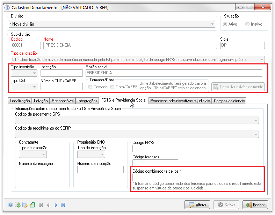The image size is (275, 215).
Task: Jump to the last record
Action: coord(63,205)
